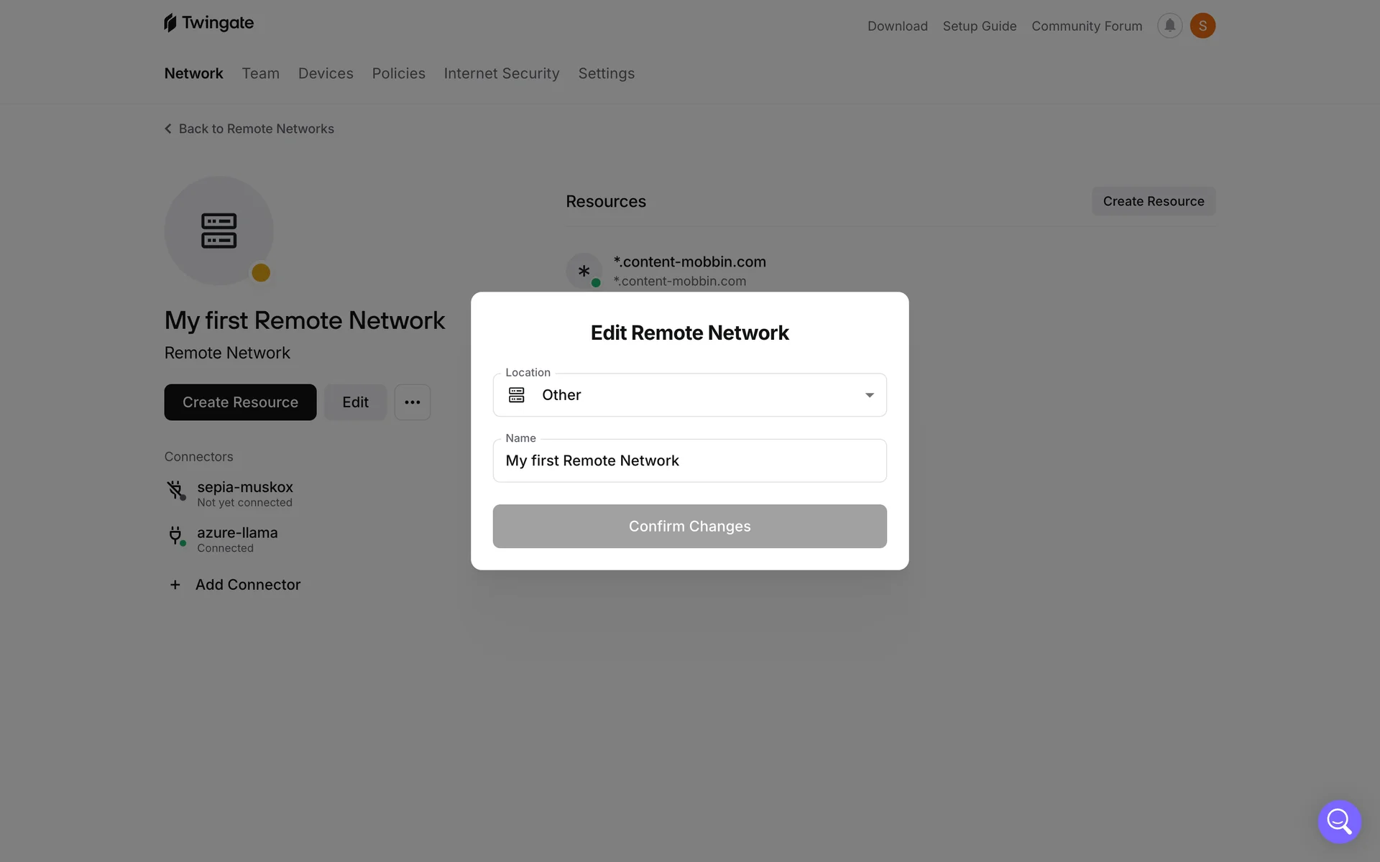
Task: Select the sepia-muskox disconnected plug icon
Action: [x=176, y=491]
